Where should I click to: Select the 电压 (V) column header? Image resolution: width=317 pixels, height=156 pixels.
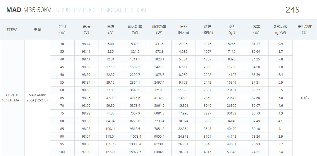point(87,30)
